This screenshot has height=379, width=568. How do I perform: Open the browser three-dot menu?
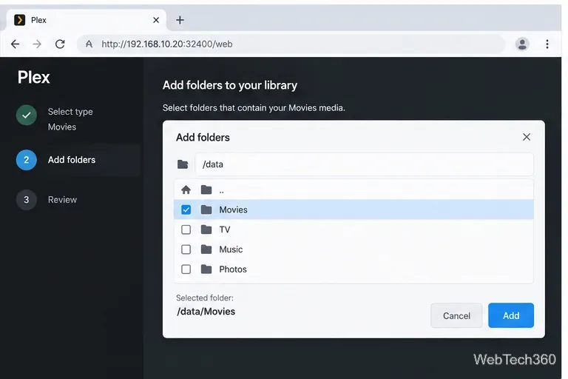click(547, 44)
